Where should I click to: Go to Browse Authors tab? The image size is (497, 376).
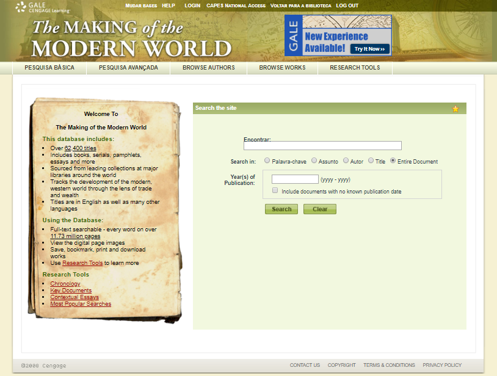(208, 68)
